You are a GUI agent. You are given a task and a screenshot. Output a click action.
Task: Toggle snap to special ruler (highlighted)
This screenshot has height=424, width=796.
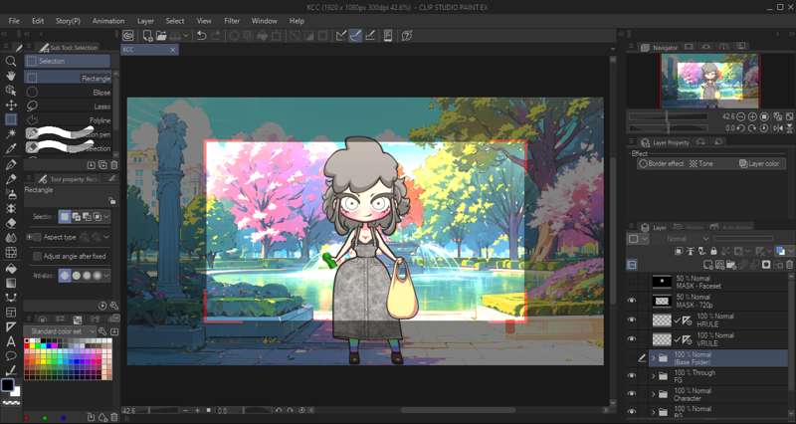tap(355, 36)
